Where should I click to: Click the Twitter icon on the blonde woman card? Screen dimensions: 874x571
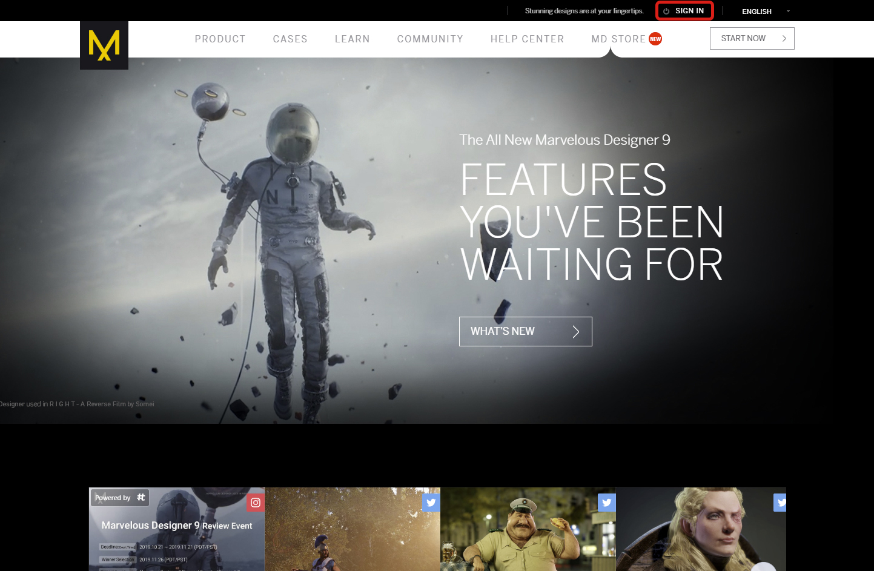click(780, 503)
